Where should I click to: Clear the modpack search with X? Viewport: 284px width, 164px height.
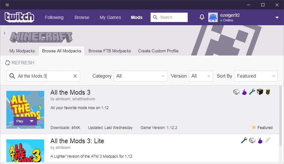[x=75, y=76]
